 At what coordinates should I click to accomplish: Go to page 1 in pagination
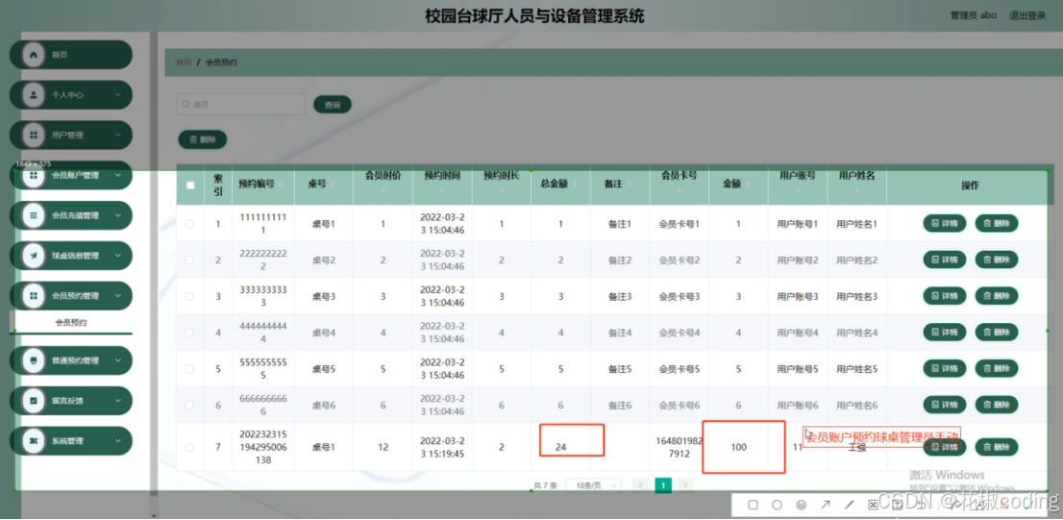[x=663, y=485]
